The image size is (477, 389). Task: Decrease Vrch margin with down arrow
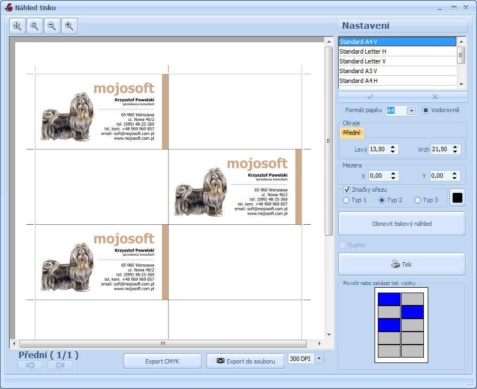tap(455, 152)
